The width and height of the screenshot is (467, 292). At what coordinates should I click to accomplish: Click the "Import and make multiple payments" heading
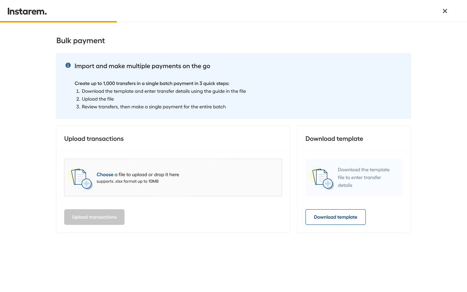coord(142,66)
